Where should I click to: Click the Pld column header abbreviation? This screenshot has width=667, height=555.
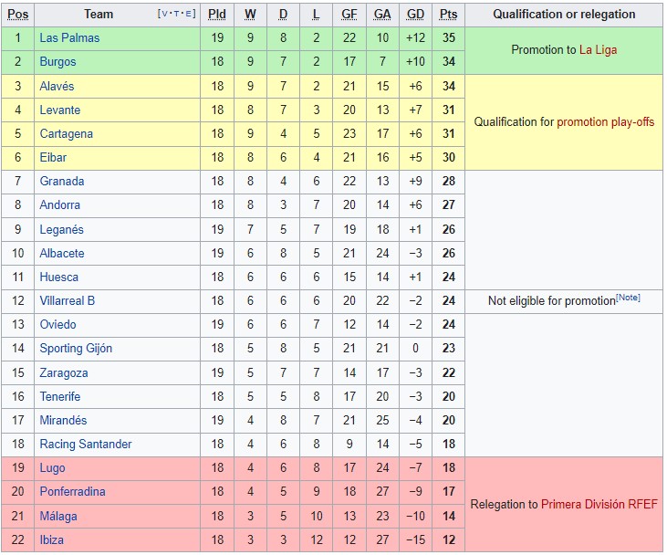[x=217, y=15]
